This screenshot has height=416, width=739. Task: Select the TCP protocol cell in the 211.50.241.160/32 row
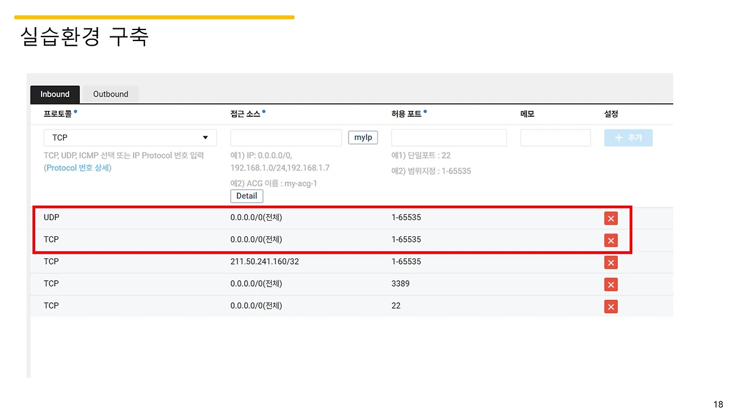[x=51, y=262]
